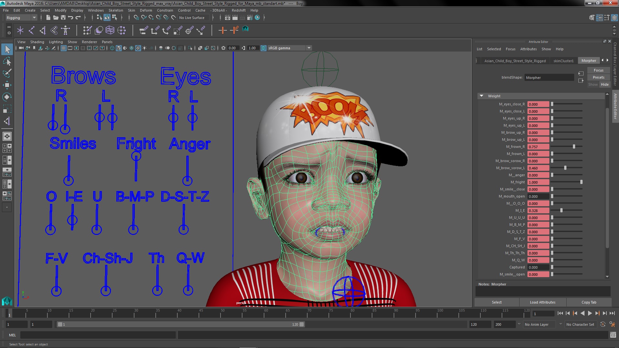Open Render Settings clapperboard gear icon
The width and height of the screenshot is (619, 348).
(x=250, y=17)
